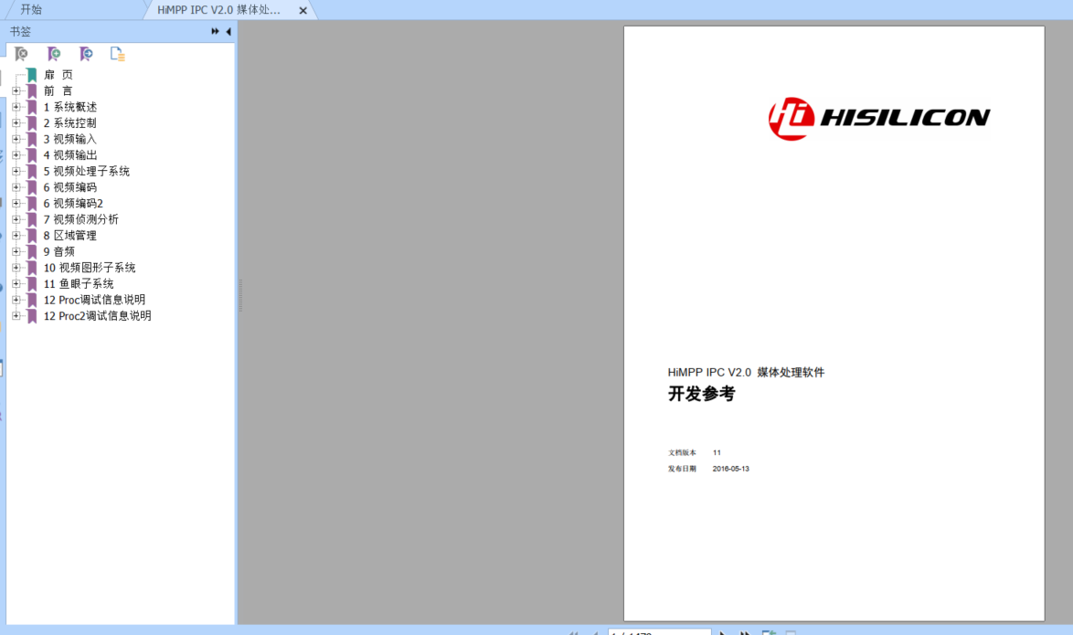Jump to bookmark 1 系统概述
The image size is (1073, 635).
[70, 107]
